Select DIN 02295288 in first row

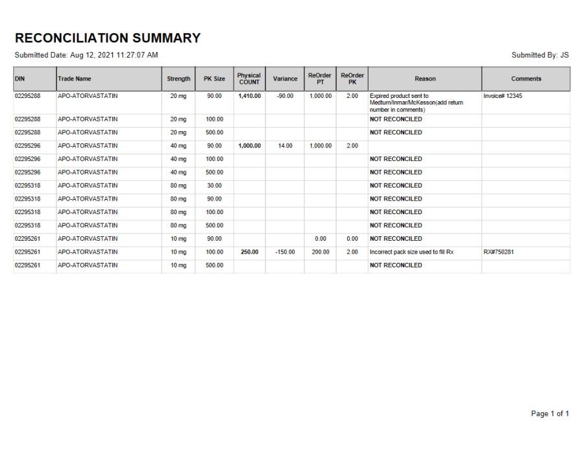pyautogui.click(x=27, y=95)
